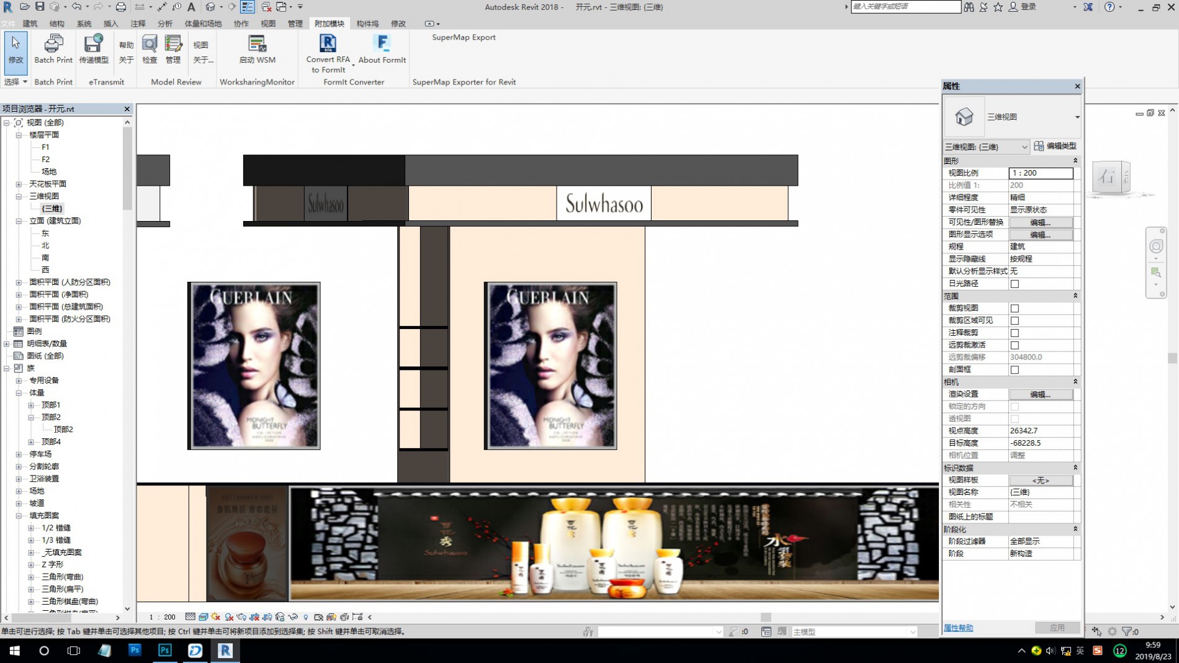1179x663 pixels.
Task: Open About FormIt
Action: pyautogui.click(x=382, y=49)
